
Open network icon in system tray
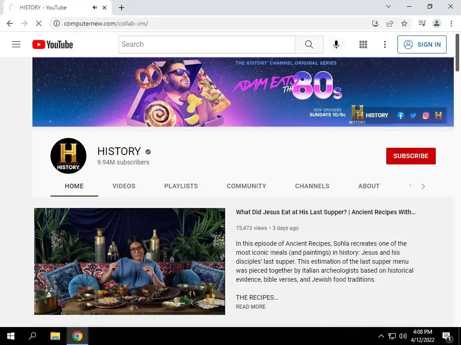(392, 336)
